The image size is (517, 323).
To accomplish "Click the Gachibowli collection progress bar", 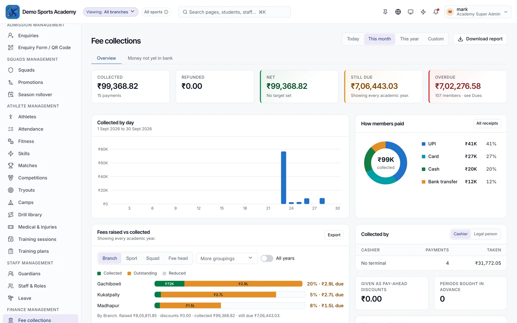I will (228, 284).
